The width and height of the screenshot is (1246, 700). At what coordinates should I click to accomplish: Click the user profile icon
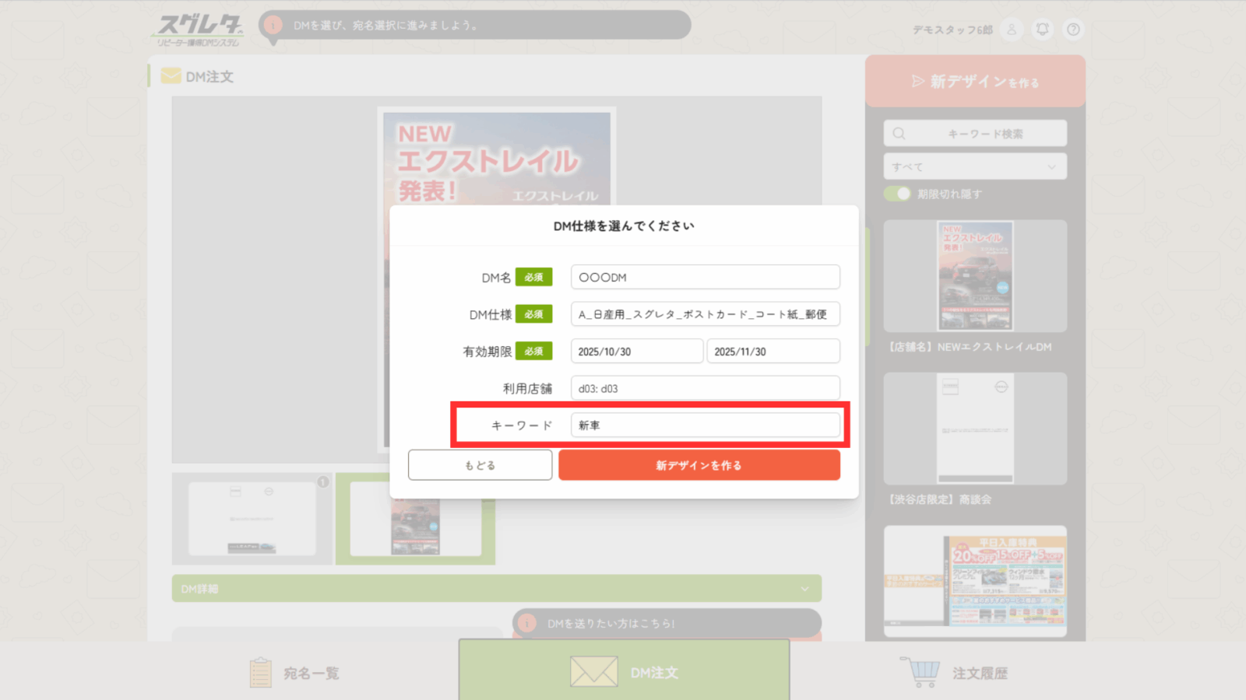coord(1012,30)
